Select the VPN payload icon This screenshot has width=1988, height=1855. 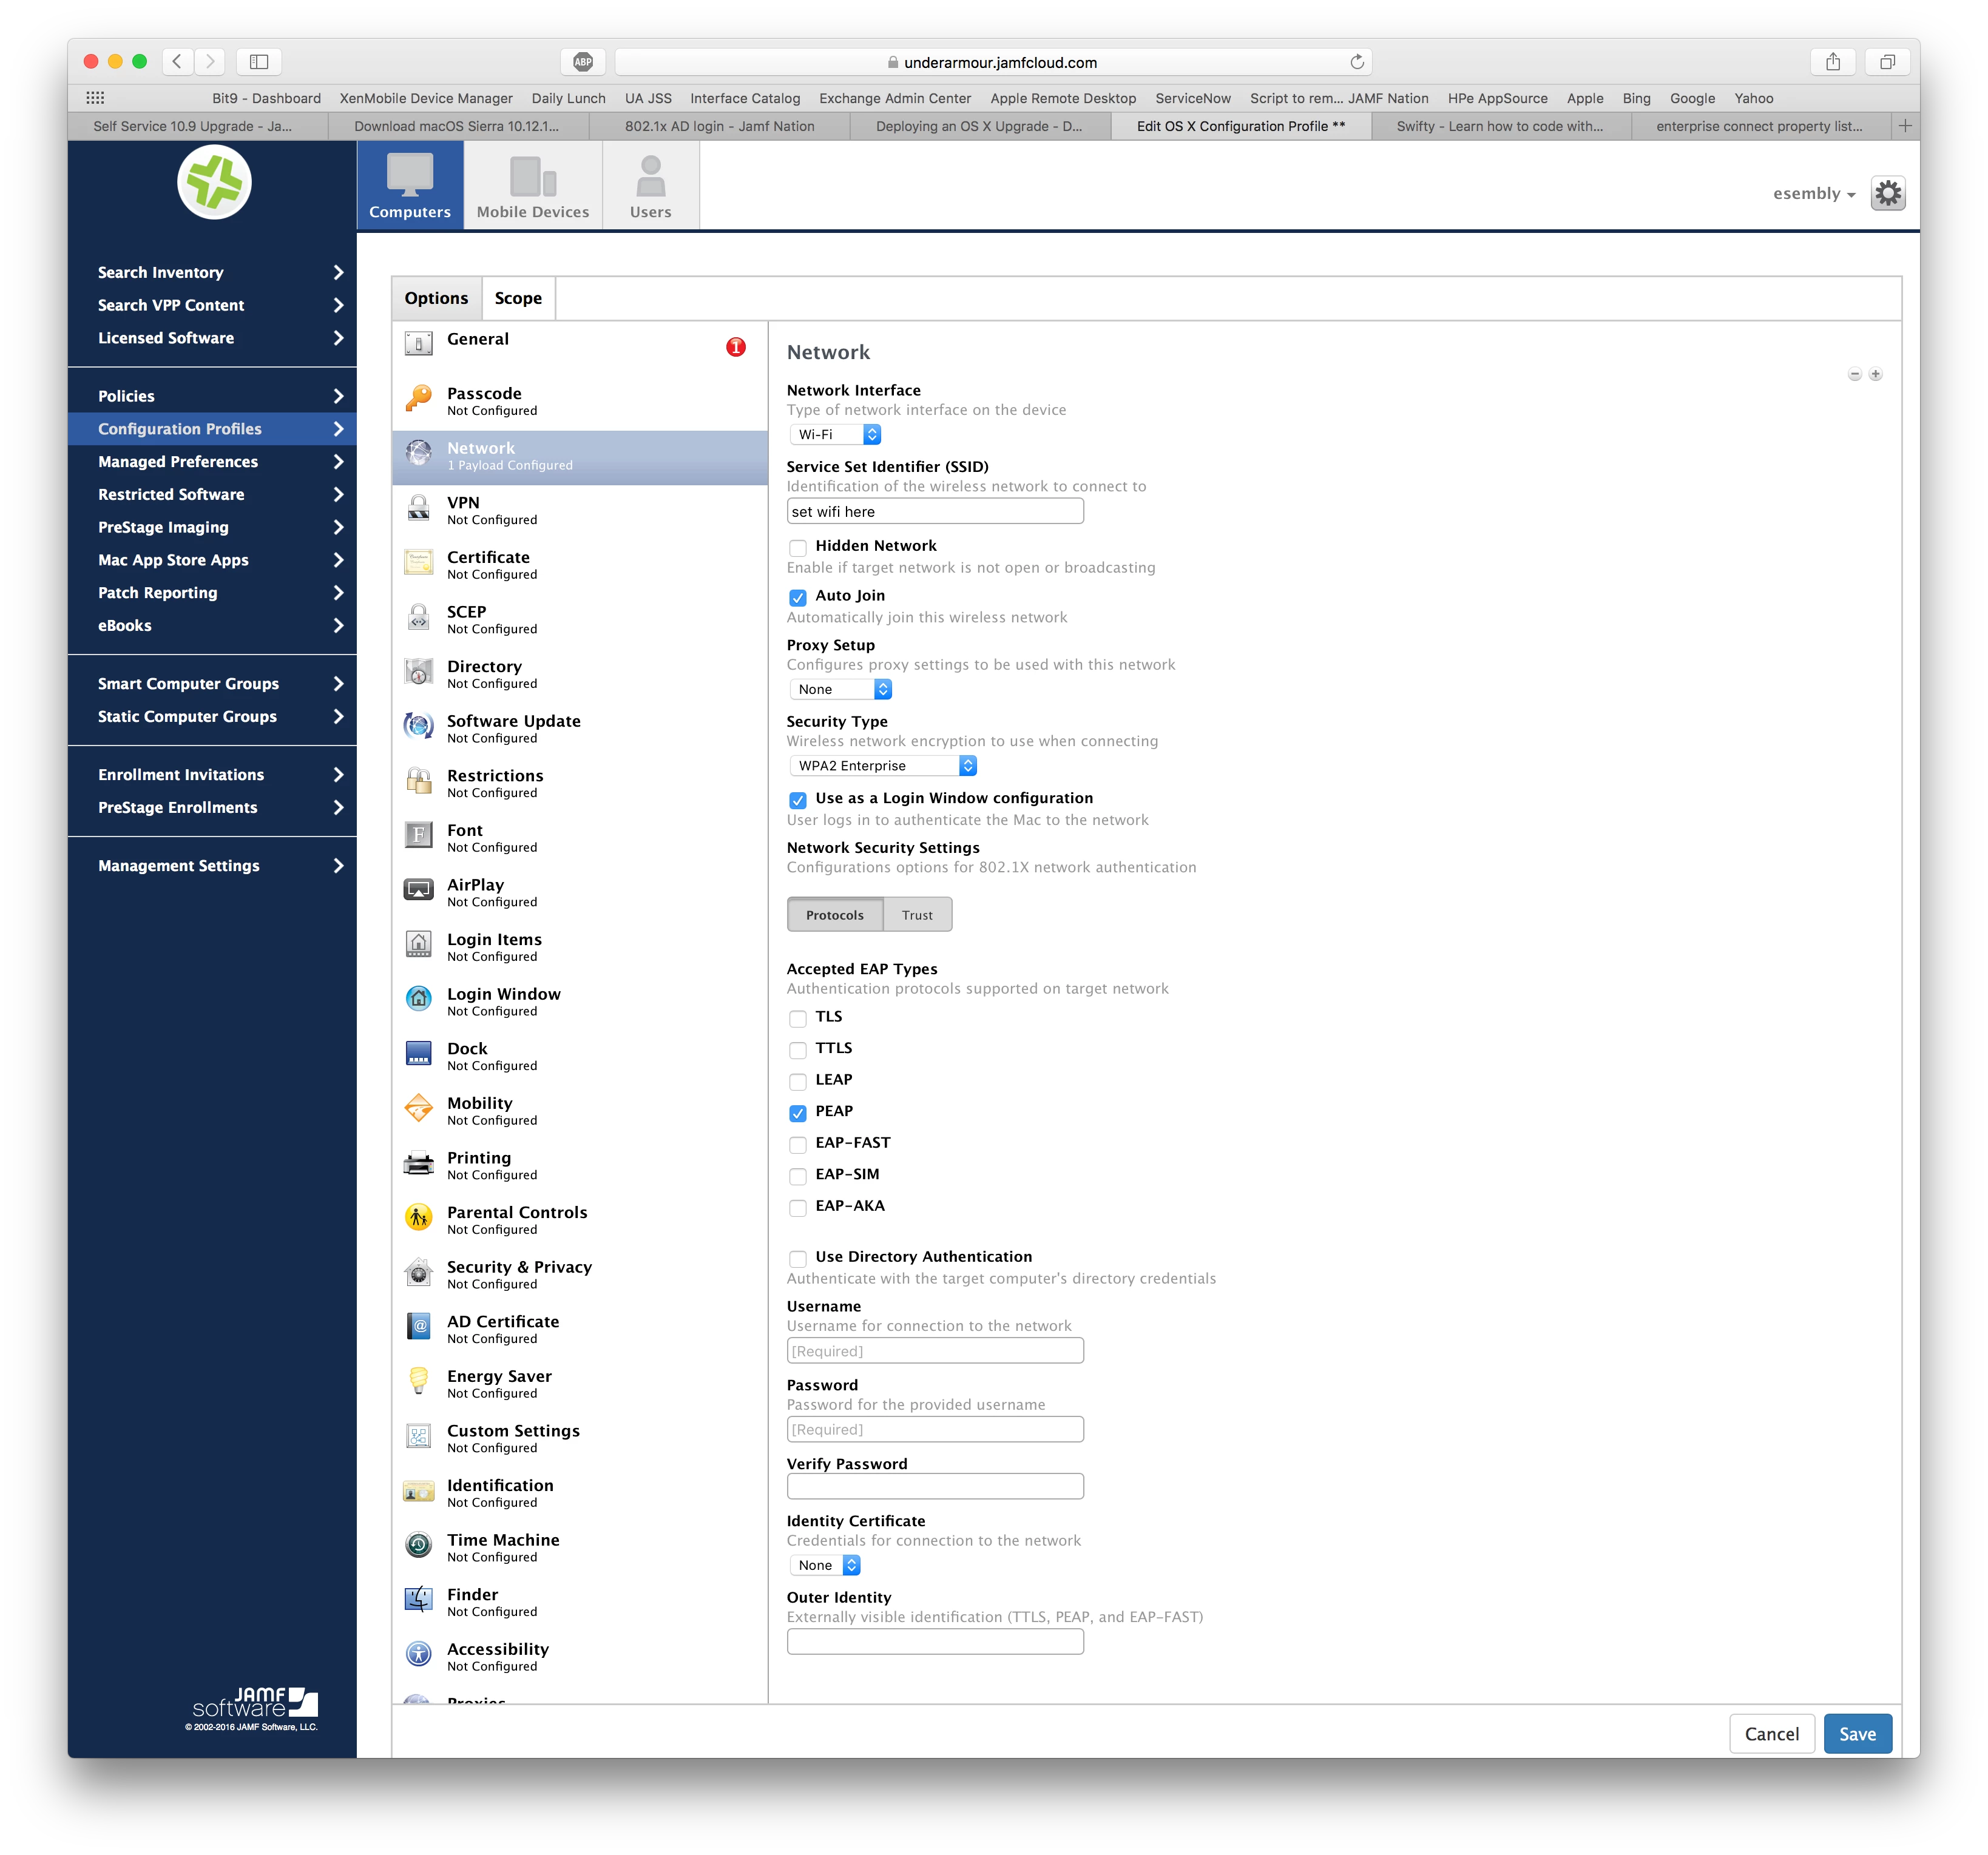pos(418,509)
